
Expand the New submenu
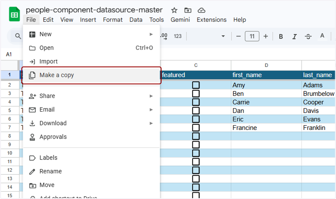pyautogui.click(x=91, y=34)
